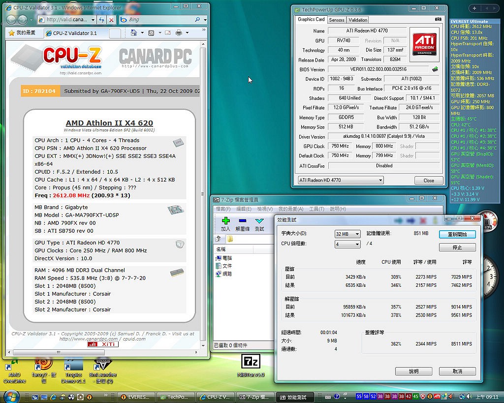The image size is (504, 403).
Task: Expand the IE toolbar overflow chevron
Action: click(x=203, y=30)
